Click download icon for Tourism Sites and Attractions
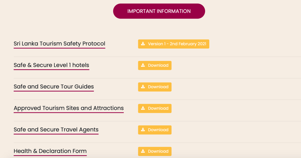301x158 pixels. (x=143, y=108)
